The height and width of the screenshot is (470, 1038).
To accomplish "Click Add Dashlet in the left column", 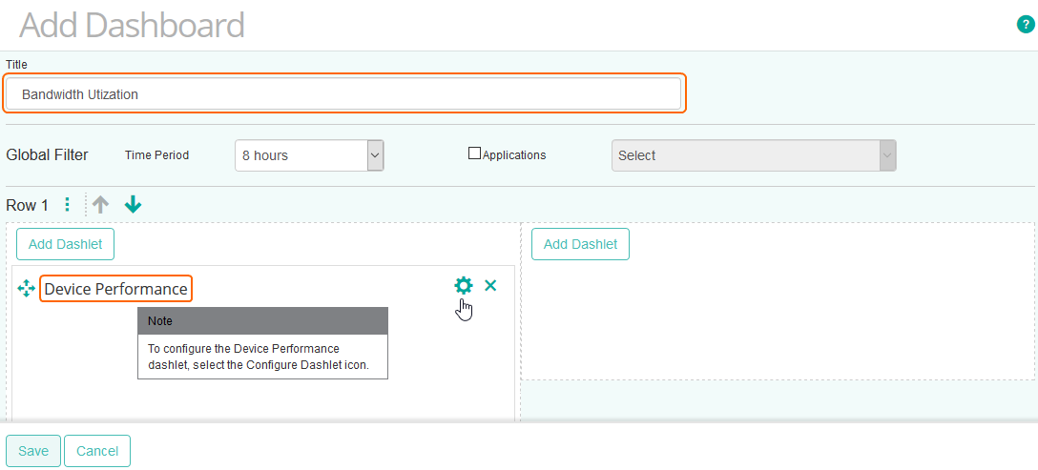I will 65,244.
